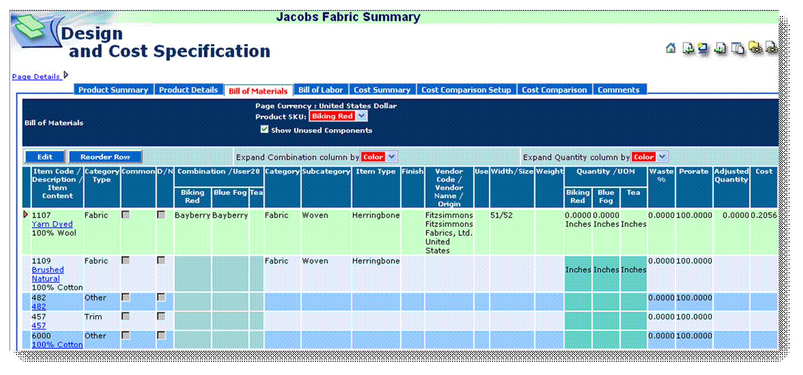Viewport: 803px width, 375px height.
Task: Tick the D/N checkbox for item 1109
Action: pos(161,261)
